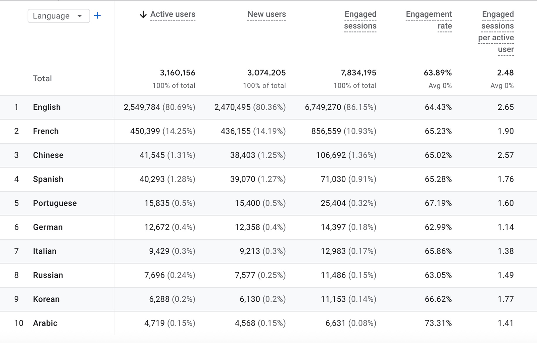The image size is (537, 343).
Task: Select the Portuguese language row label
Action: (55, 203)
